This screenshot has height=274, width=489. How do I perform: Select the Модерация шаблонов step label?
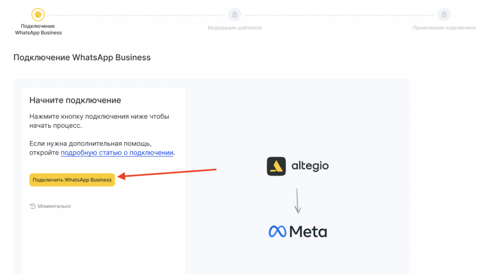(x=234, y=28)
